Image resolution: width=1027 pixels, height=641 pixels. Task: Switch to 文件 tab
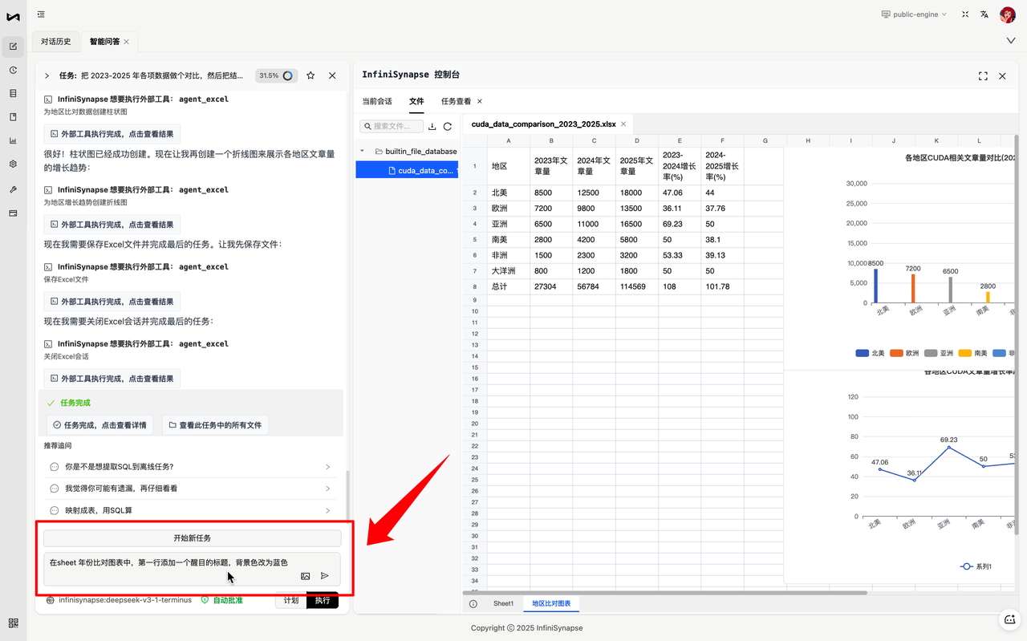[416, 101]
